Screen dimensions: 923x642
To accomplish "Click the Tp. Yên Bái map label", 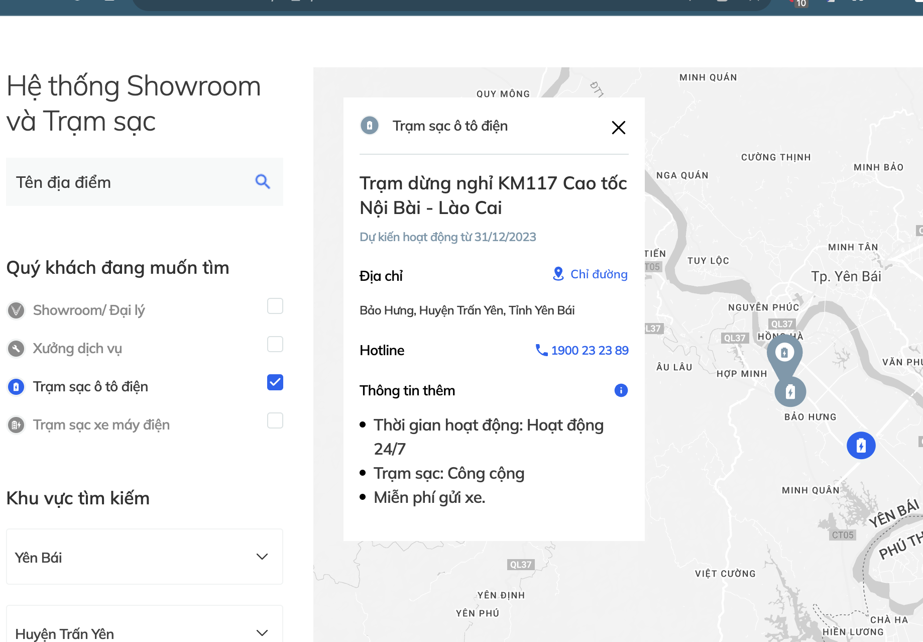I will (x=846, y=276).
